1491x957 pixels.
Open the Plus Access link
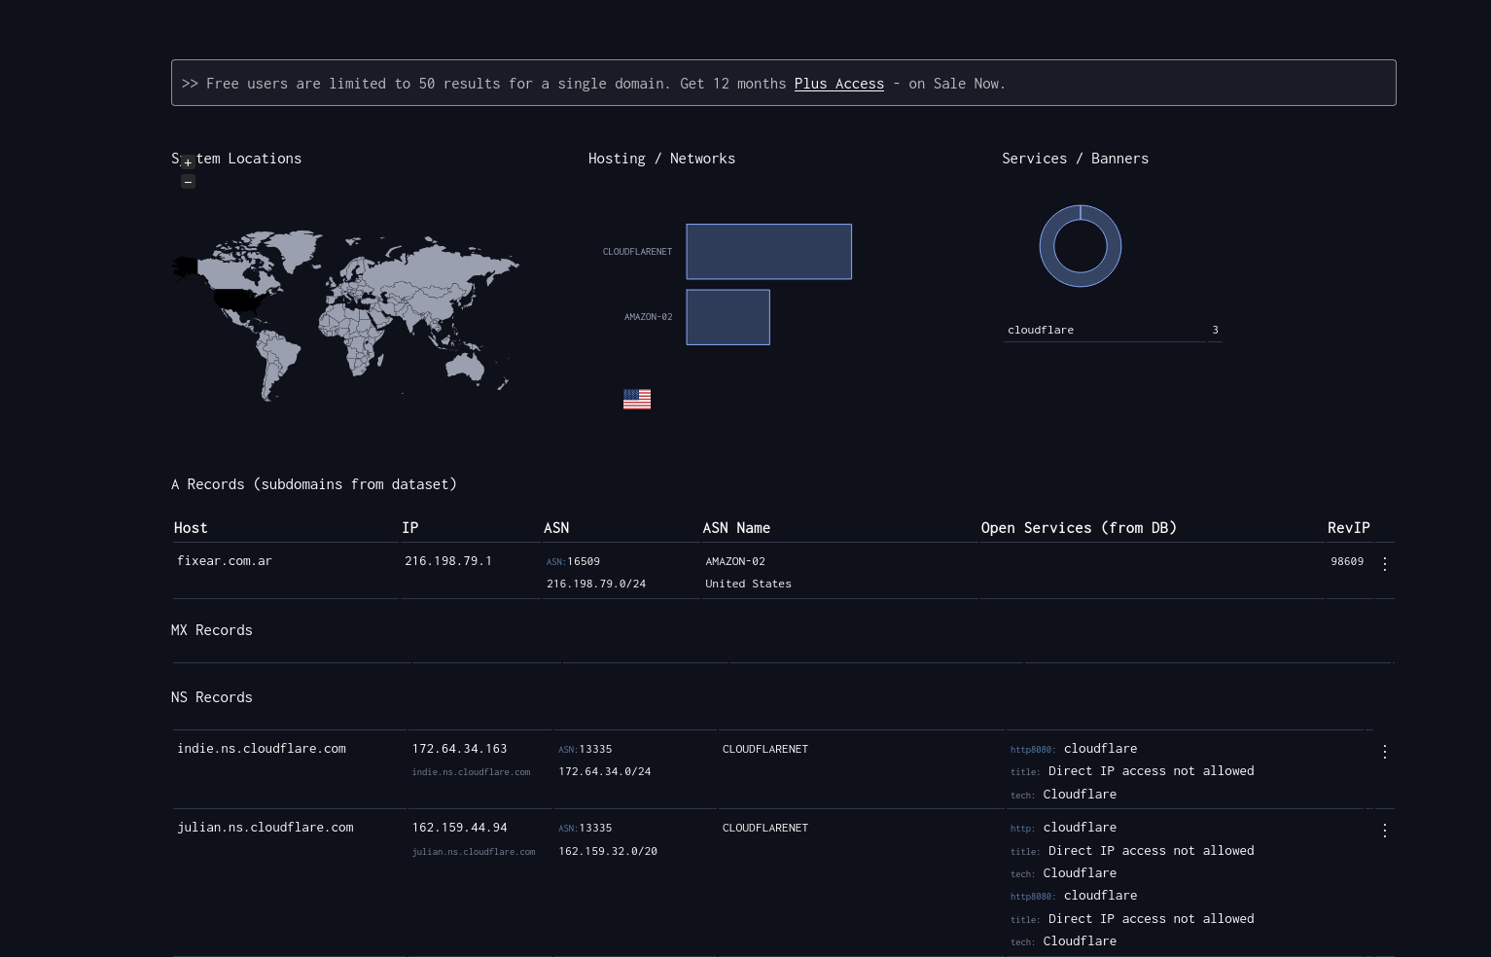[x=838, y=84]
